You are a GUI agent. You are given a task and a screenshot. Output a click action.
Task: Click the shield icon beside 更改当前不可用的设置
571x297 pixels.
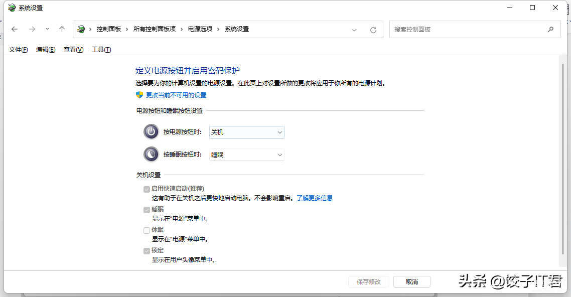pos(139,95)
